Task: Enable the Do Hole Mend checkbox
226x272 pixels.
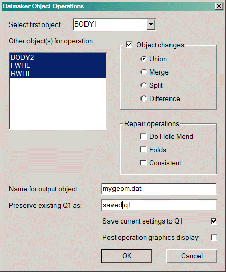Action: 143,137
